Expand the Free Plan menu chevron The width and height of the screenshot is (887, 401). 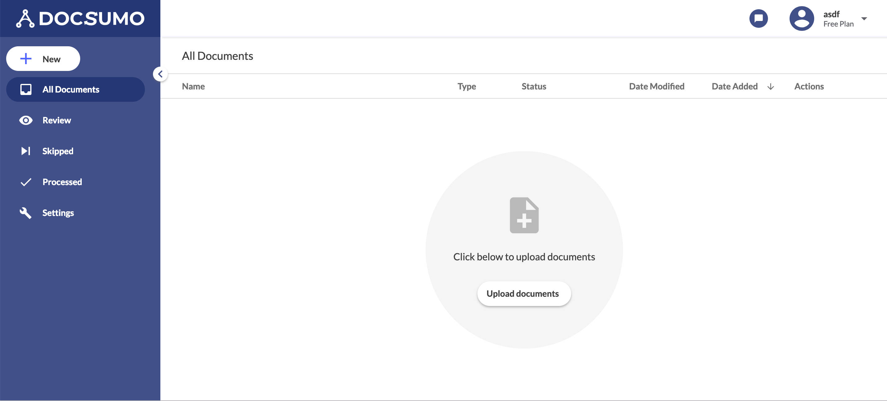(x=864, y=19)
